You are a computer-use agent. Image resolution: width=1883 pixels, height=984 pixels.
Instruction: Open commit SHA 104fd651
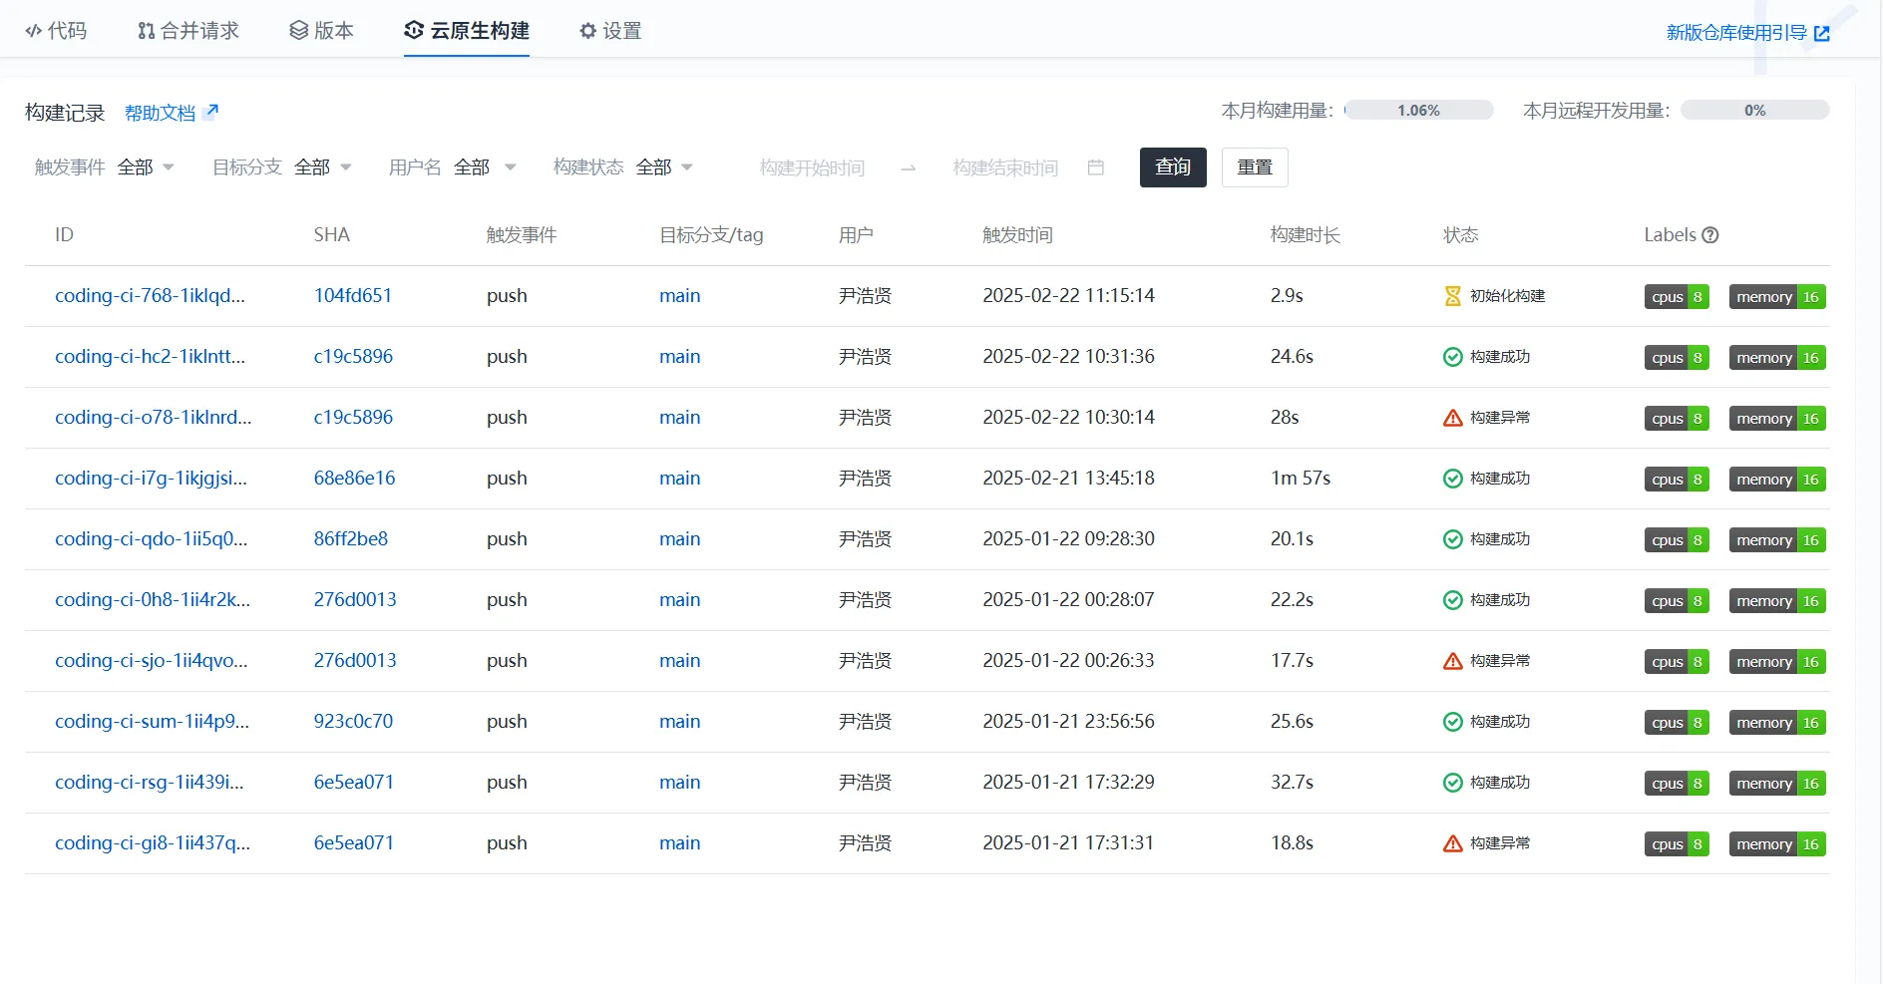click(x=353, y=296)
